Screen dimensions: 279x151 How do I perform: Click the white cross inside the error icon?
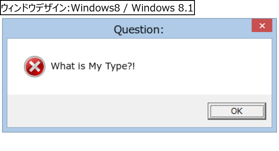click(34, 67)
